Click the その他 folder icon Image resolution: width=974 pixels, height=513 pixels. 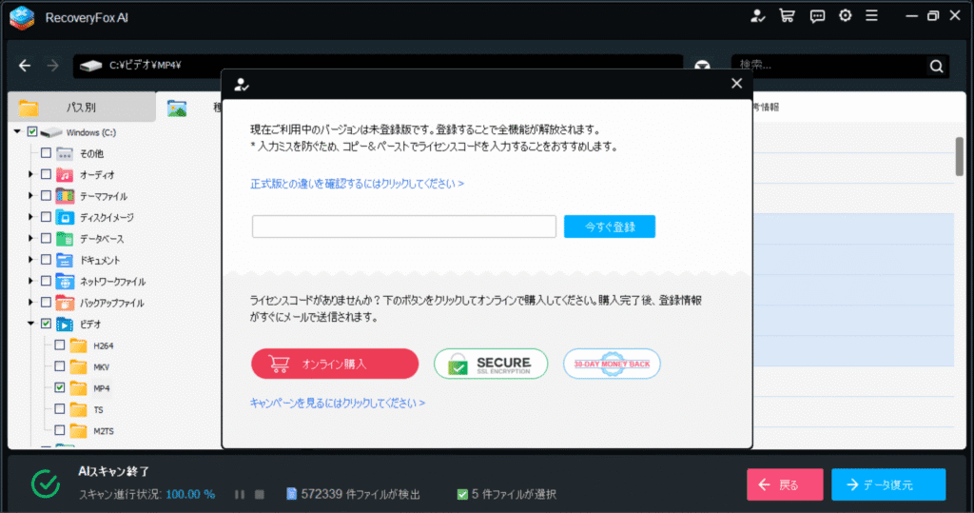(65, 153)
